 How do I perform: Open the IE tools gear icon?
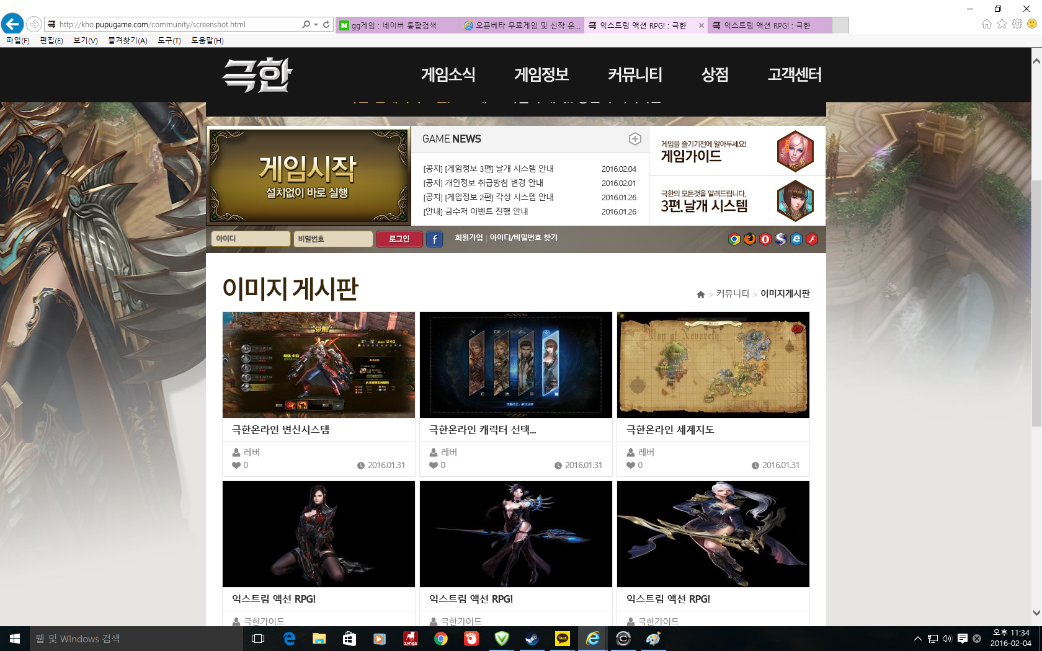click(1017, 24)
